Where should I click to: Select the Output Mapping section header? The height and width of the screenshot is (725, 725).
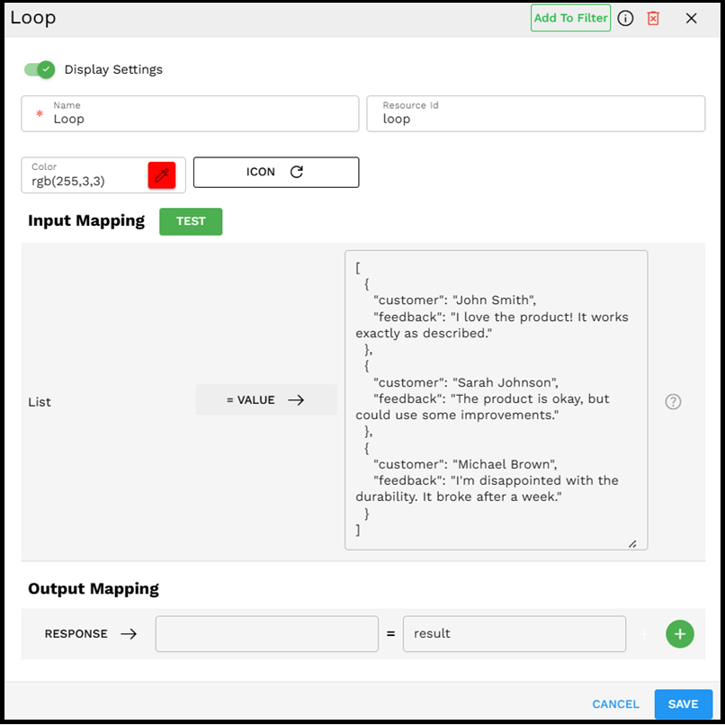pyautogui.click(x=94, y=588)
